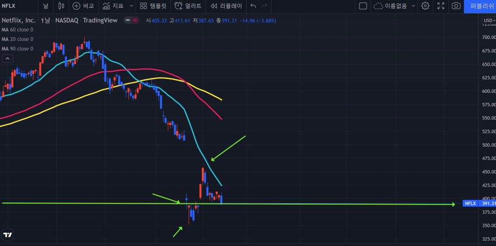Click the 비교 compare symbol button
The width and height of the screenshot is (496, 246).
tap(84, 6)
